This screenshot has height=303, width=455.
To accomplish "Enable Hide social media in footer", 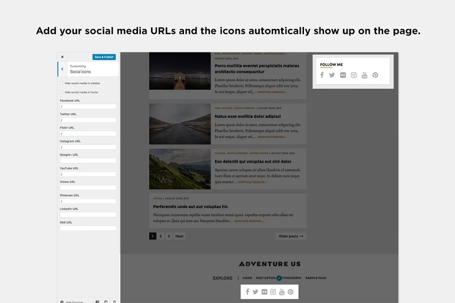I will [61, 92].
